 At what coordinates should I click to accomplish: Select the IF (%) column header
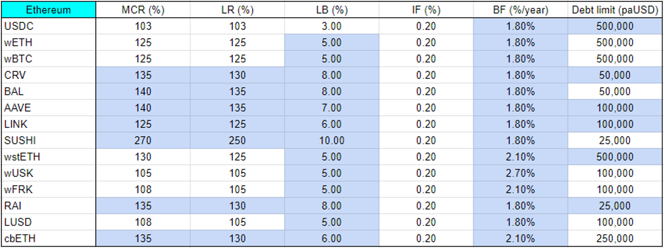point(426,10)
